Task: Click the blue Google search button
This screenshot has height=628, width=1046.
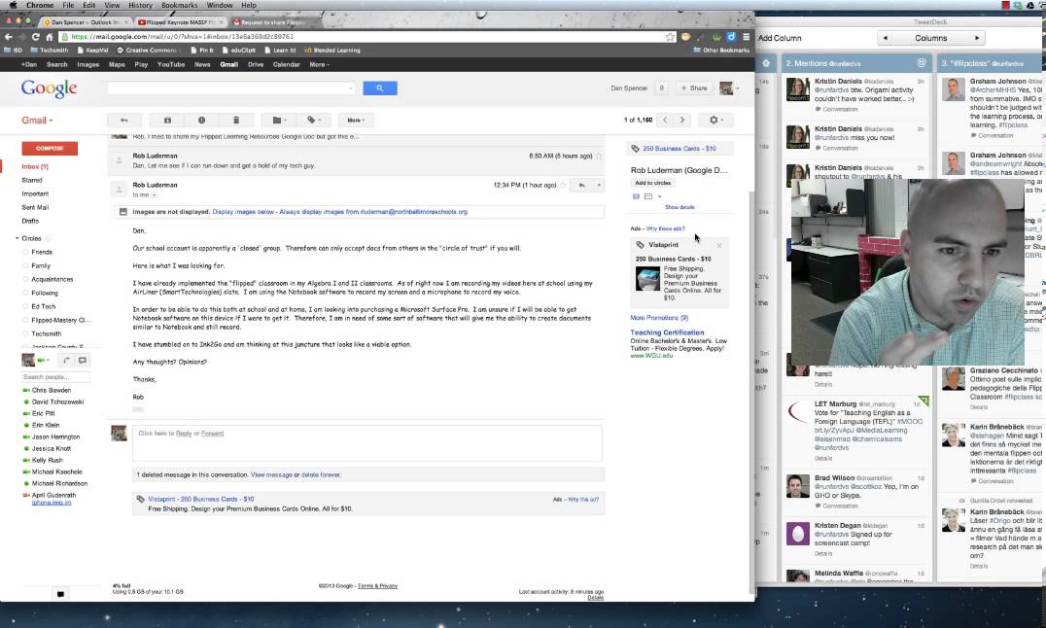Action: (379, 88)
